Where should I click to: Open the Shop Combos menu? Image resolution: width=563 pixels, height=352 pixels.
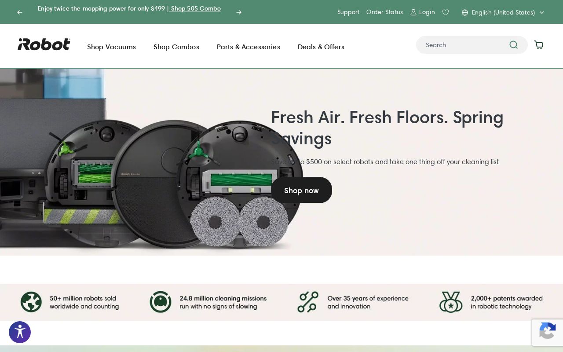tap(176, 47)
